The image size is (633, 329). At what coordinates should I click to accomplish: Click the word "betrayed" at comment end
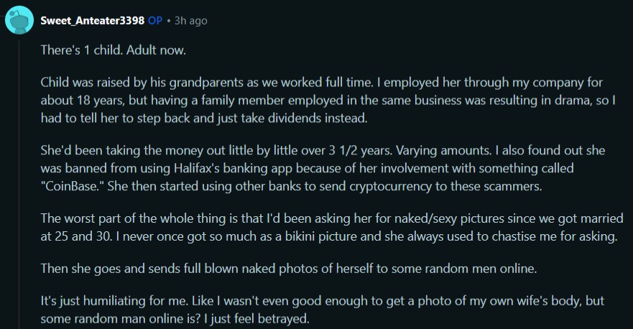(x=283, y=319)
